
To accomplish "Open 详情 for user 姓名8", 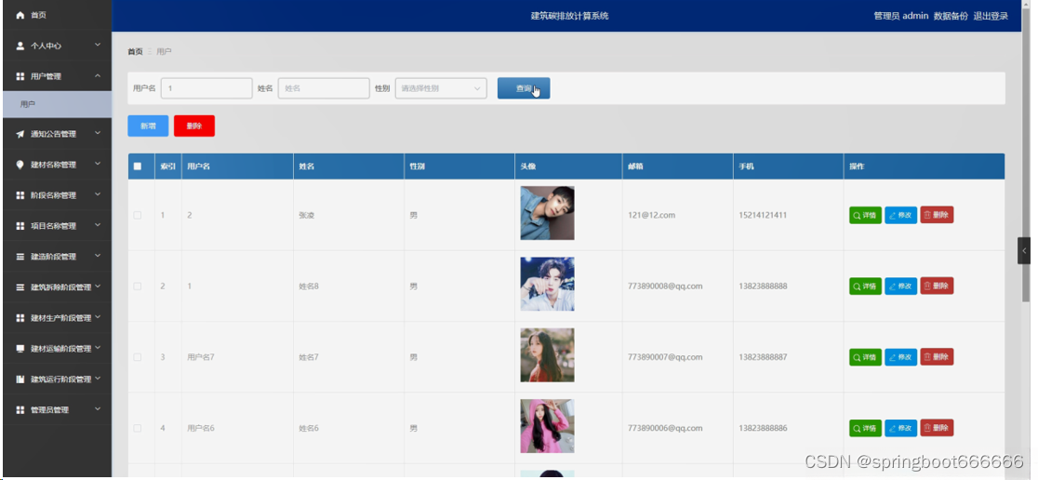I will (865, 286).
